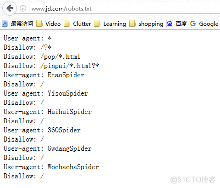Click the Google G logo bookmark
Screen dimensions: 220x188
click(193, 23)
